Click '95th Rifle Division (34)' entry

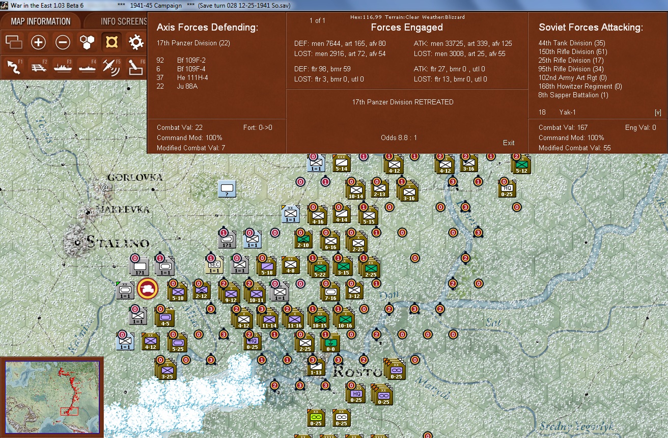(x=571, y=69)
